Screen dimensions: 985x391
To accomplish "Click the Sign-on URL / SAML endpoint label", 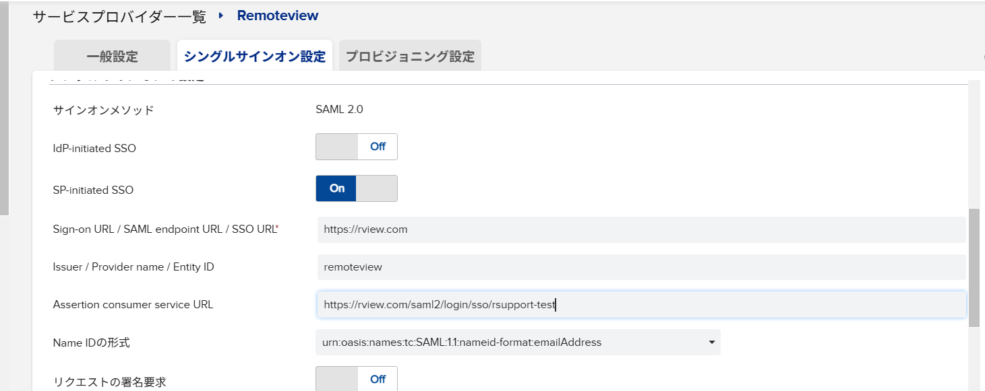I will (x=166, y=229).
